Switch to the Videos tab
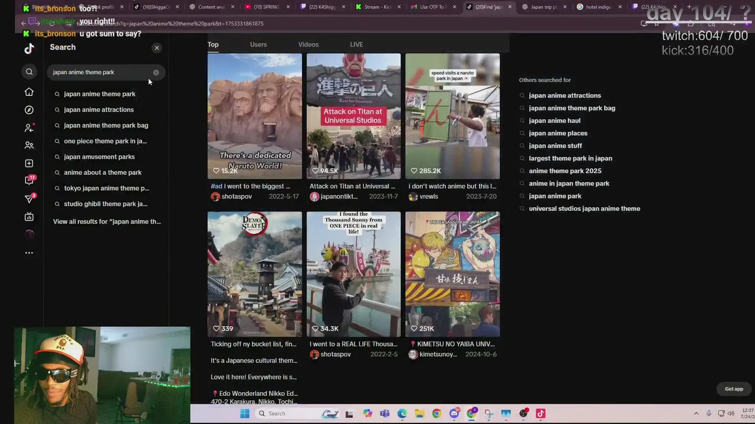The image size is (755, 424). point(308,45)
